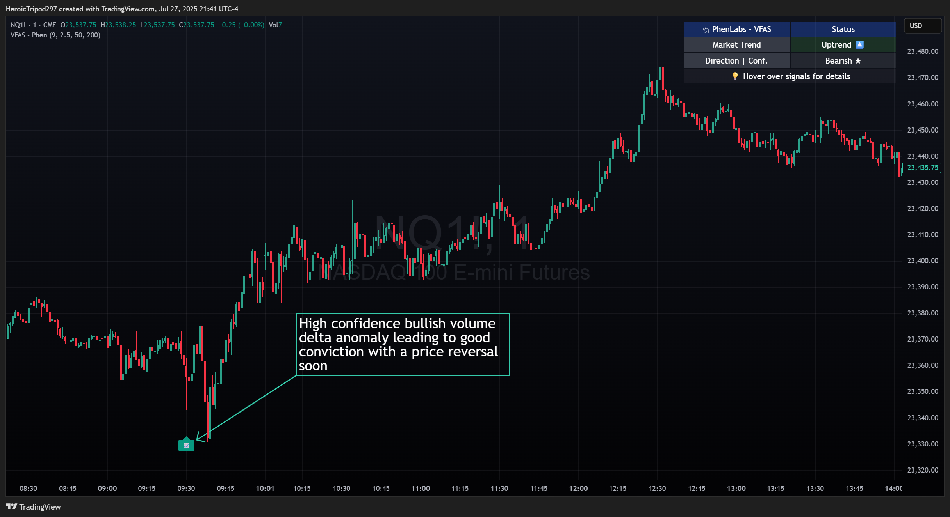Click the green VFAS signal marker icon
The image size is (950, 517).
coord(186,444)
